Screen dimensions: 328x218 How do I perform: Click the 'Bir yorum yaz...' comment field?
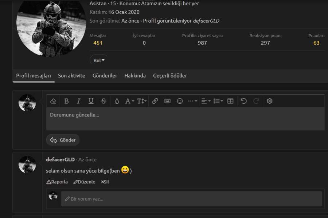click(x=191, y=199)
